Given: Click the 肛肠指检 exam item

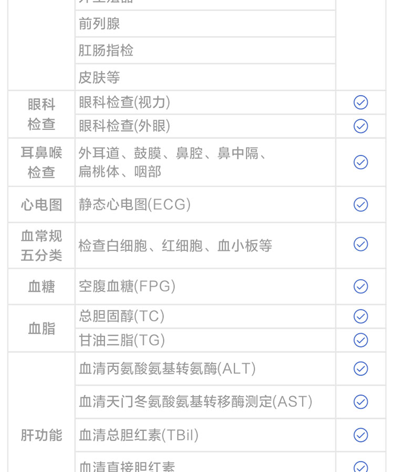Looking at the screenshot, I should 106,50.
